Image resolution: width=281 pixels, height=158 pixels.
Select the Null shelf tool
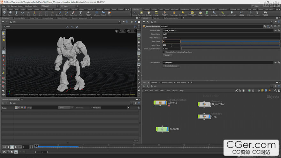pos(34,13)
